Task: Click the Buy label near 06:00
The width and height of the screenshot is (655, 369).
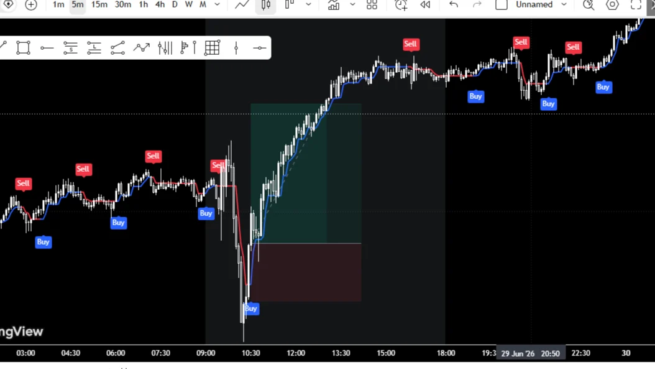Action: tap(118, 223)
